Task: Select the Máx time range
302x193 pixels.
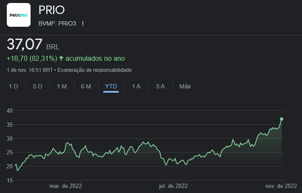Action: coord(185,87)
